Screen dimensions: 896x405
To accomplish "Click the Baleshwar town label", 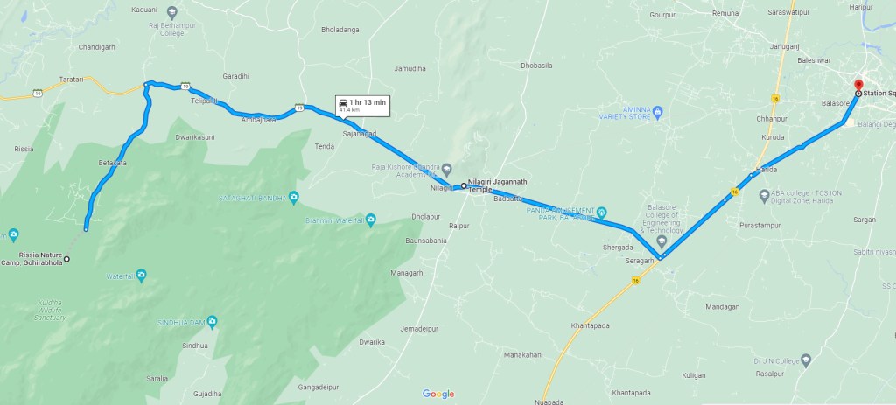I will 813,59.
